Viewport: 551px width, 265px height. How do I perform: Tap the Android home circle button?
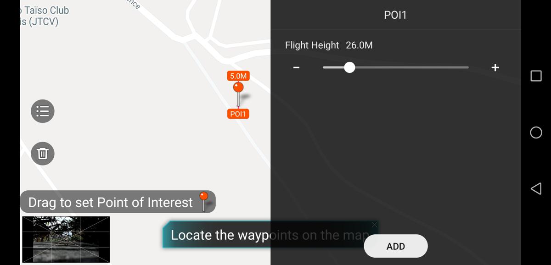pyautogui.click(x=536, y=132)
